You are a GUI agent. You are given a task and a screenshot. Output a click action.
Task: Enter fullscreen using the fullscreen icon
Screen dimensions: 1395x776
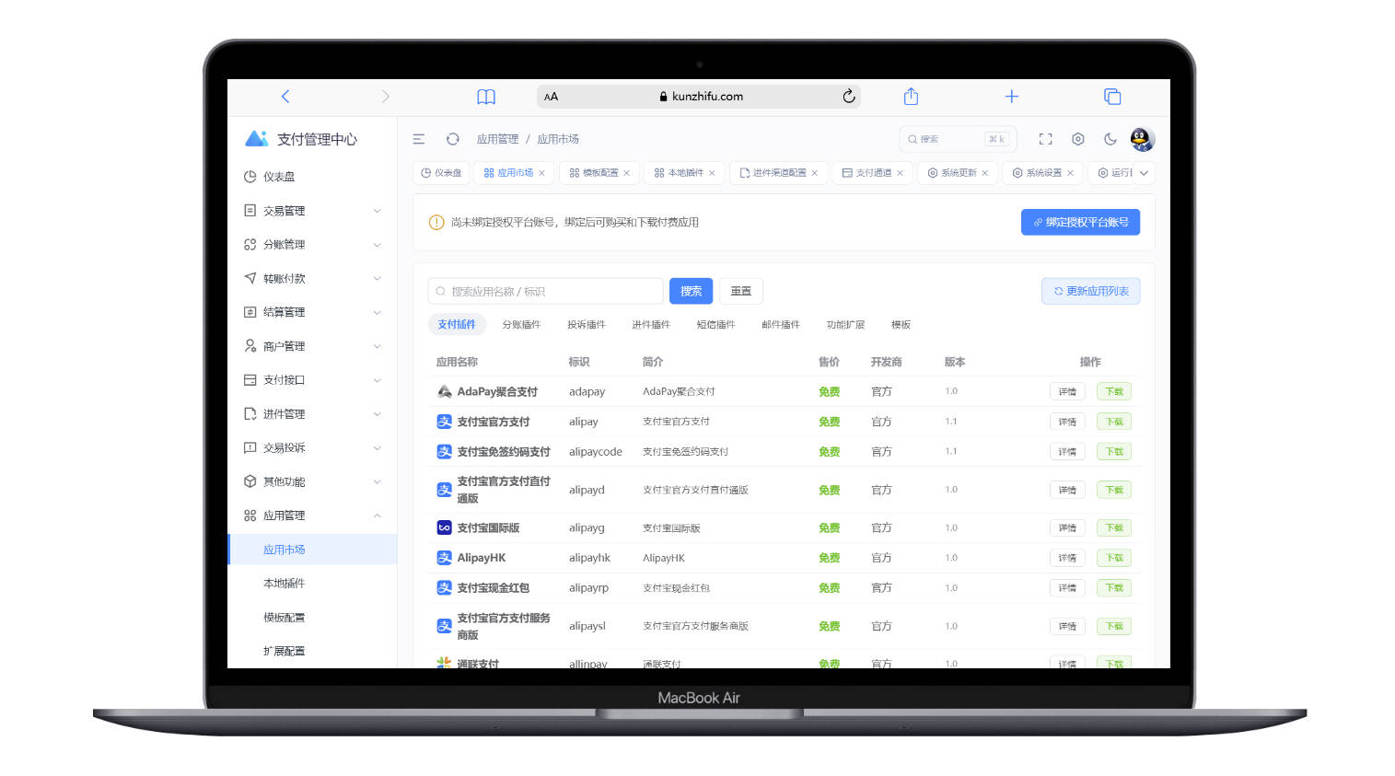[x=1045, y=138]
